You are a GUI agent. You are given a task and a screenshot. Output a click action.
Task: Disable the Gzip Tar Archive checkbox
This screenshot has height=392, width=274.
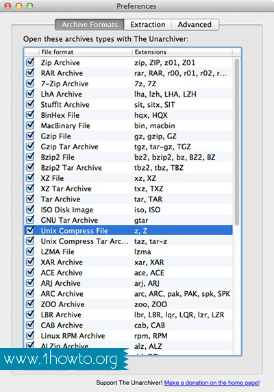point(30,146)
